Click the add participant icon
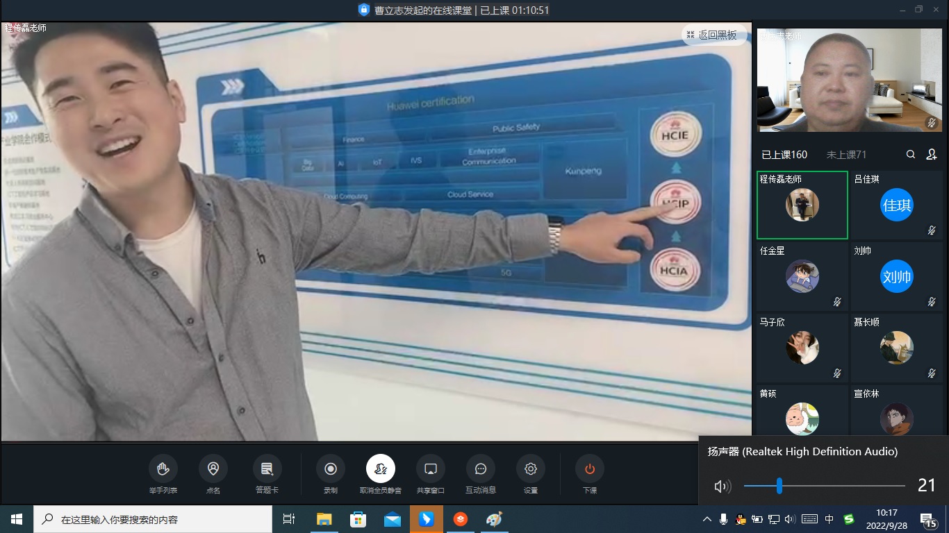949x533 pixels. tap(932, 155)
